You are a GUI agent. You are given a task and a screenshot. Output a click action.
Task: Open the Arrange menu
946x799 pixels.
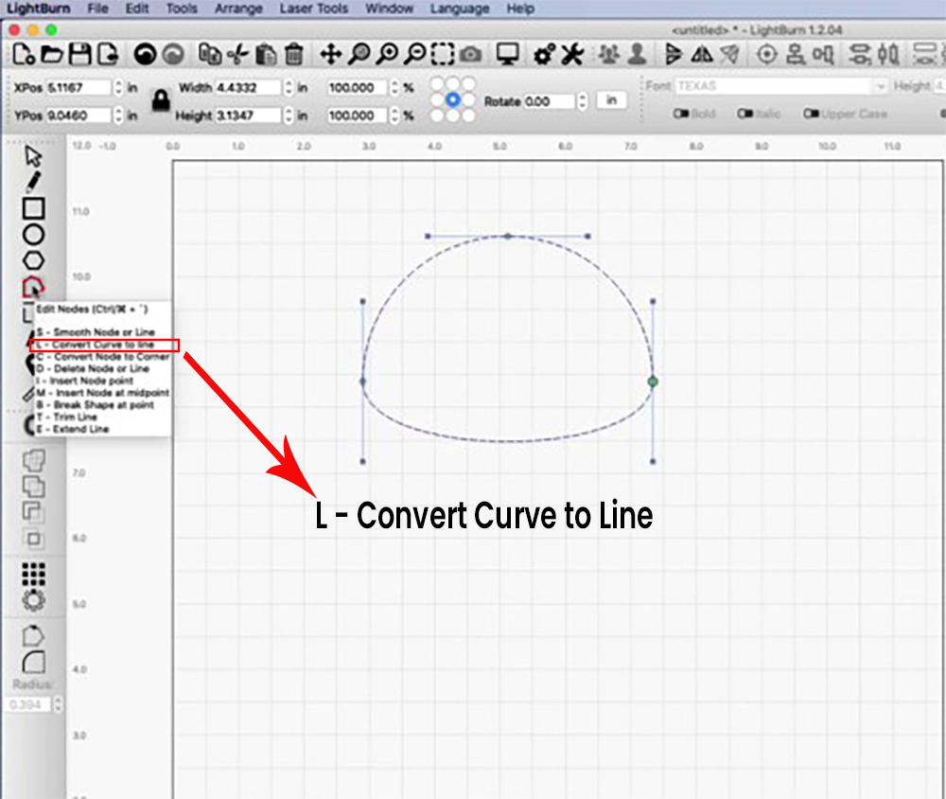(x=238, y=9)
